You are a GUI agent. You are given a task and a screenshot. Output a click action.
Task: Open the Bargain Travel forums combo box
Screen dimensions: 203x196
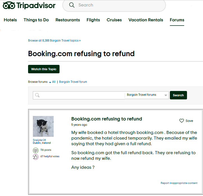[147, 95]
